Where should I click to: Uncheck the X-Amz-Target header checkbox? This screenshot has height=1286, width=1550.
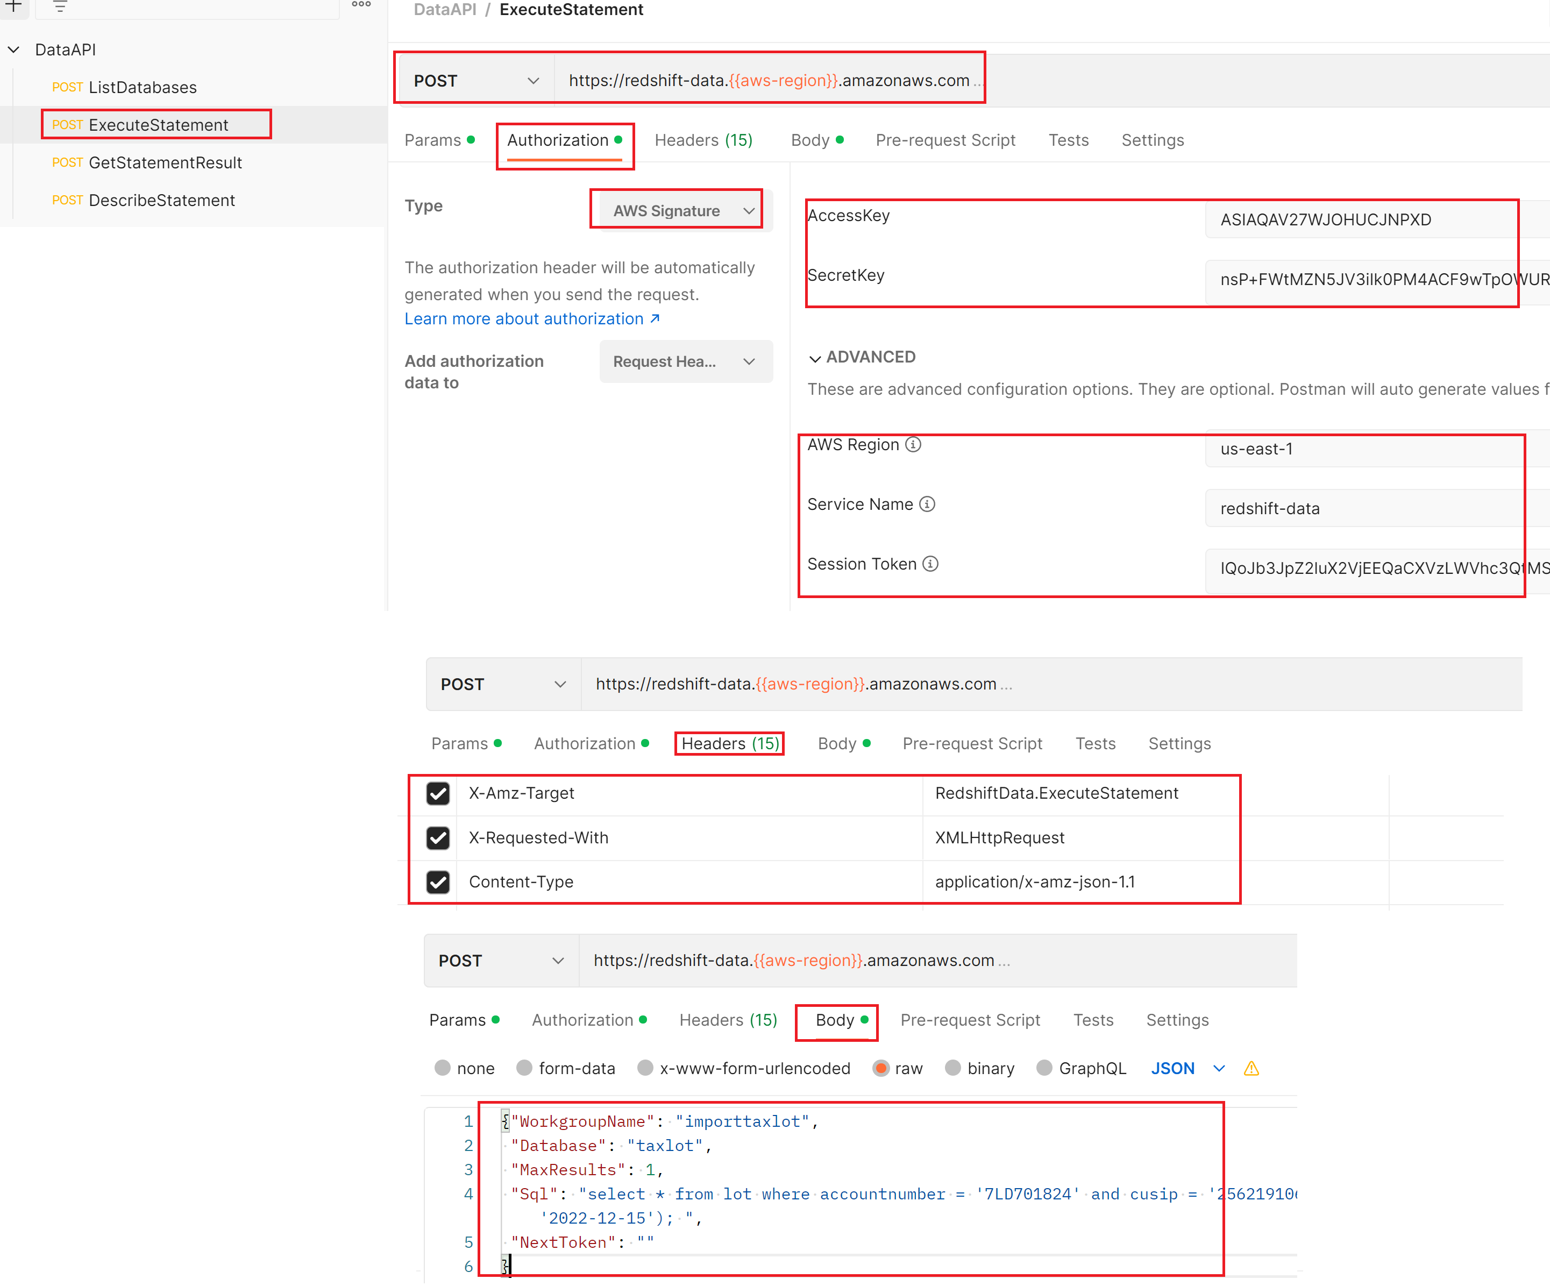(438, 794)
